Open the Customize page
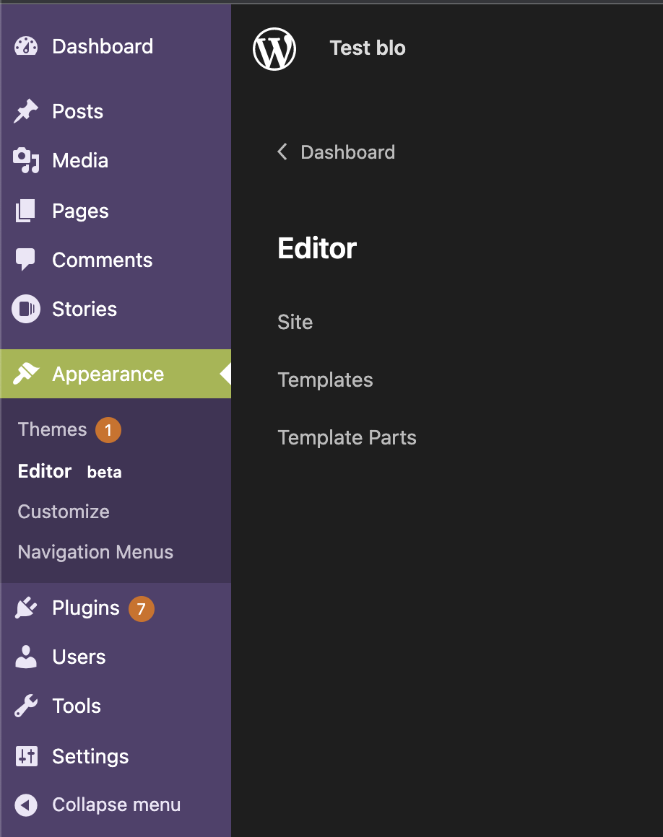The width and height of the screenshot is (663, 837). click(63, 512)
